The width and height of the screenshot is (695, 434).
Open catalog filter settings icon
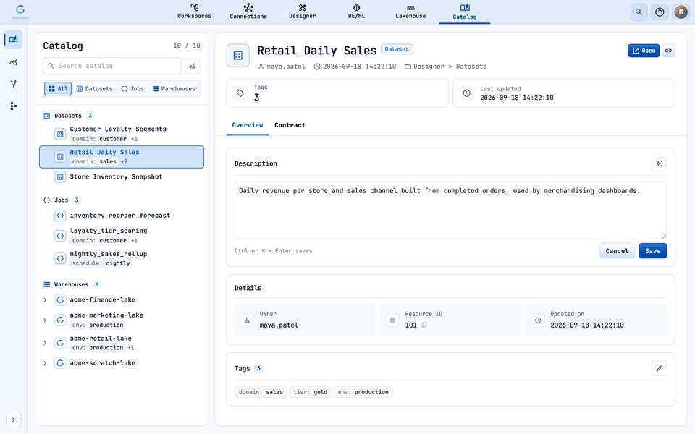click(193, 66)
